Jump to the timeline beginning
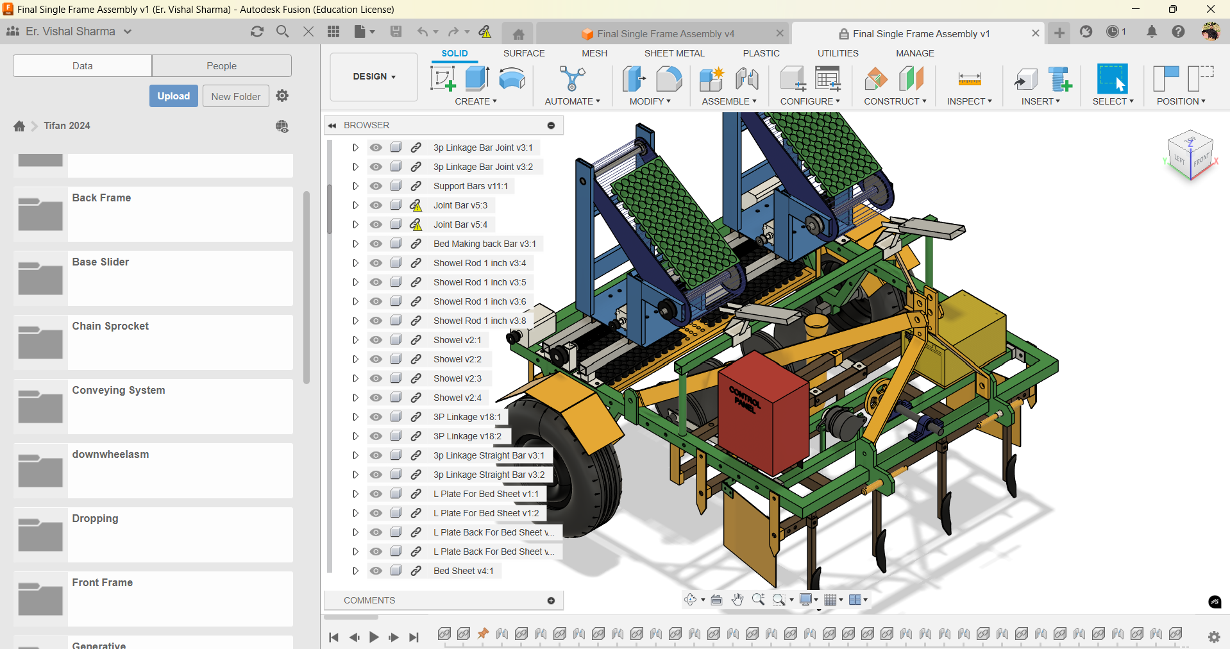 coord(333,637)
